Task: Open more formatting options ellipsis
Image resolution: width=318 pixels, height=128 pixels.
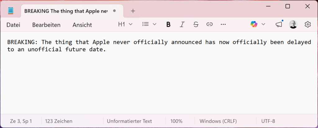Action: [x=223, y=25]
